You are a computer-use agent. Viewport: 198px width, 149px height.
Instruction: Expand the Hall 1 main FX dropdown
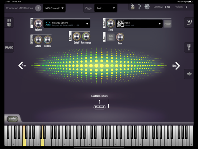click(160, 24)
